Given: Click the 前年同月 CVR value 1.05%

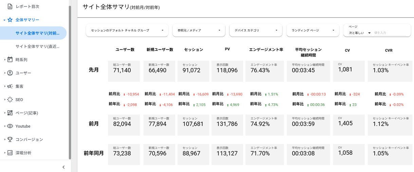Looking at the screenshot, I should click(x=380, y=153).
